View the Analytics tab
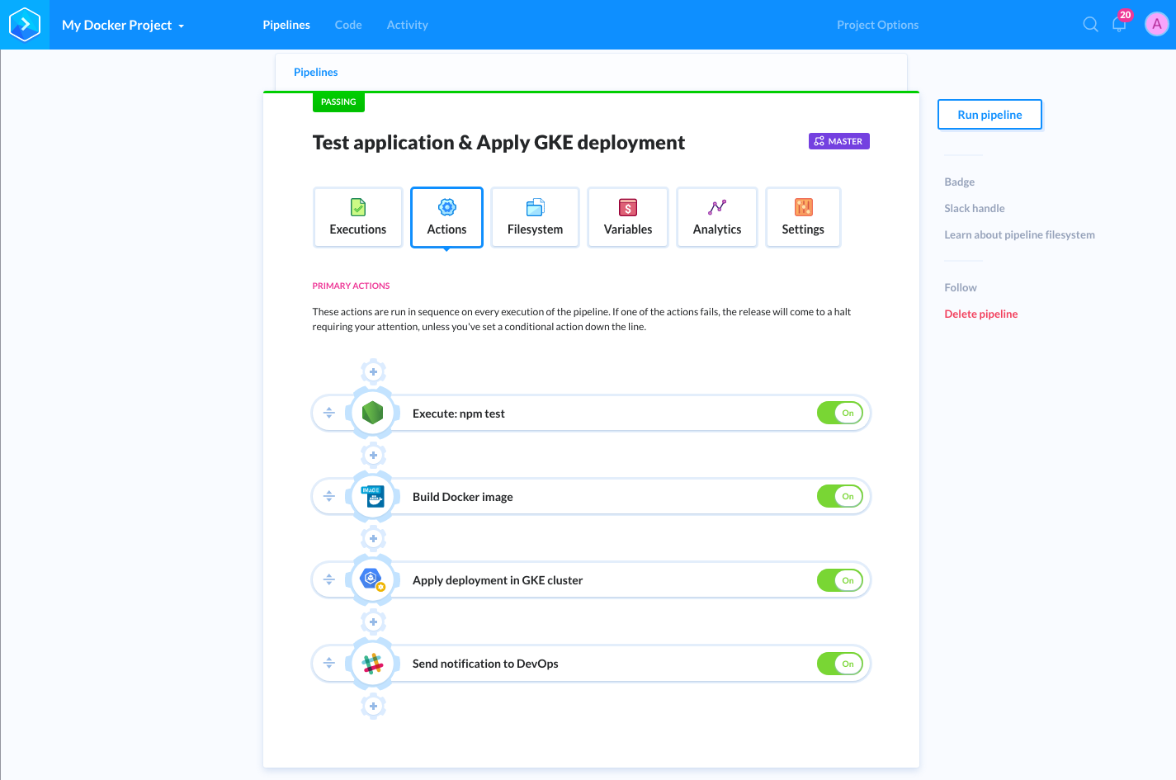This screenshot has height=780, width=1176. (717, 217)
